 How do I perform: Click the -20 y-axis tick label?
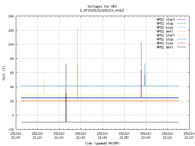(x=11, y=130)
